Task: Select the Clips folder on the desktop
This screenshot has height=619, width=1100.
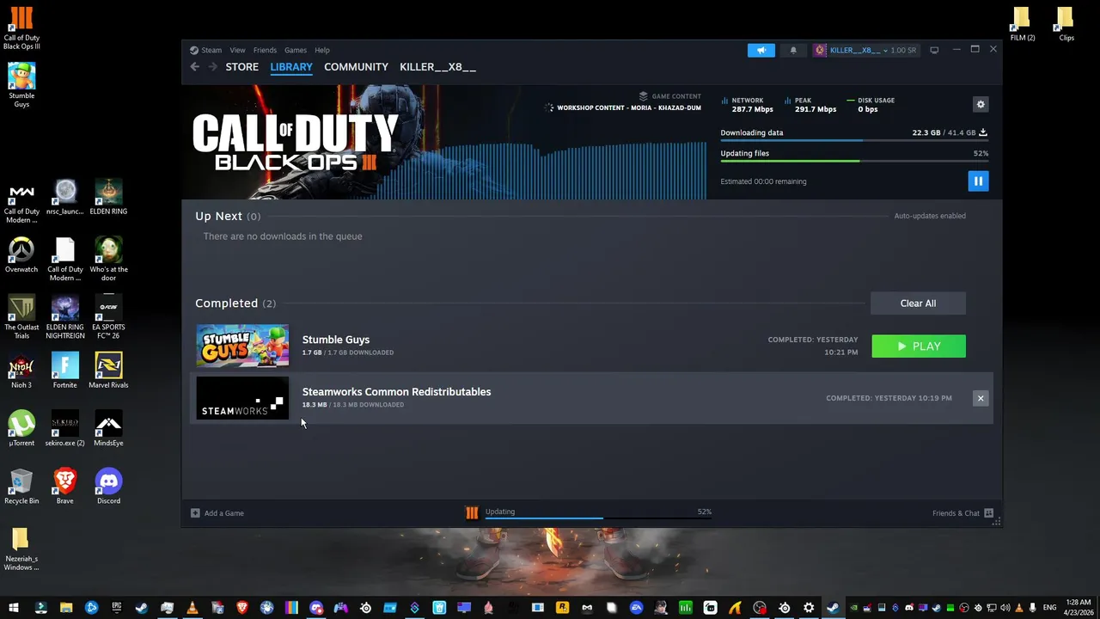Action: 1066,24
